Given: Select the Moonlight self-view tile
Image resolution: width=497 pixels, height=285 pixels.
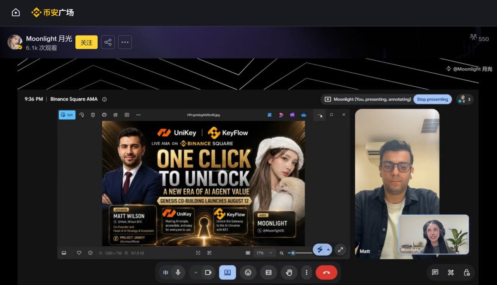Looking at the screenshot, I should tap(434, 234).
